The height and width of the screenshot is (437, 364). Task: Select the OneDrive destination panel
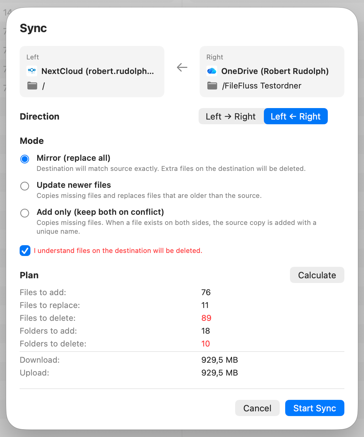(x=272, y=71)
